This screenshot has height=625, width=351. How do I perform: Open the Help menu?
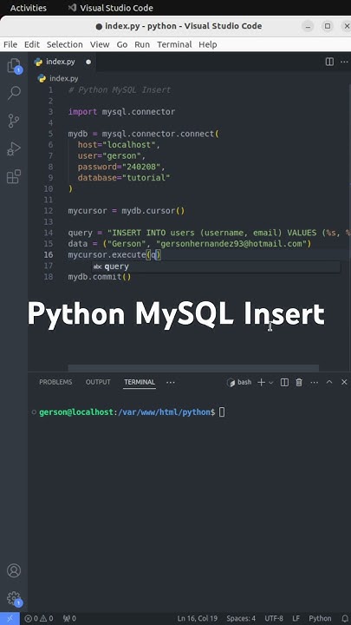tap(208, 44)
